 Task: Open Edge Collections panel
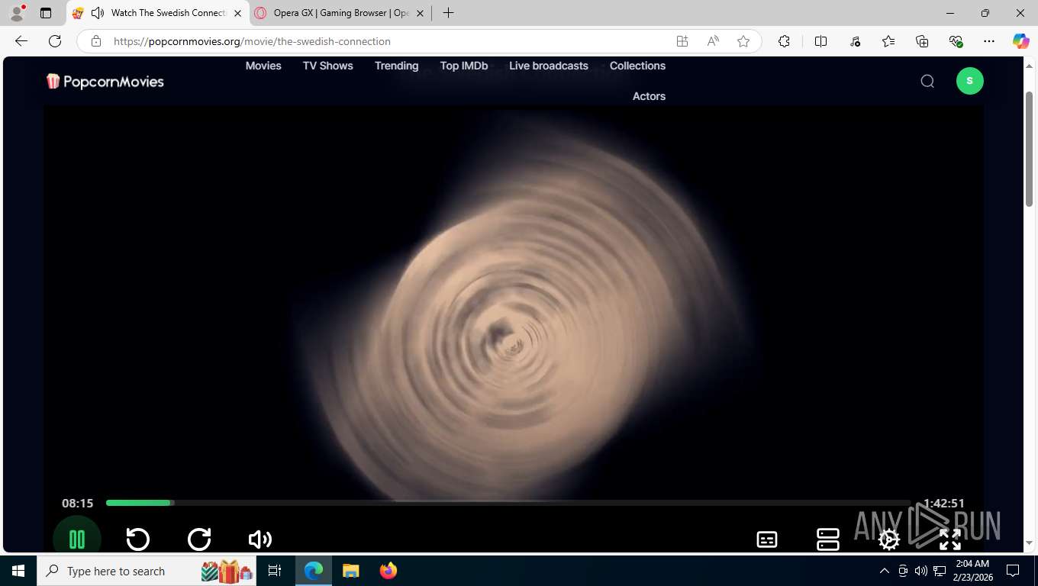[922, 41]
